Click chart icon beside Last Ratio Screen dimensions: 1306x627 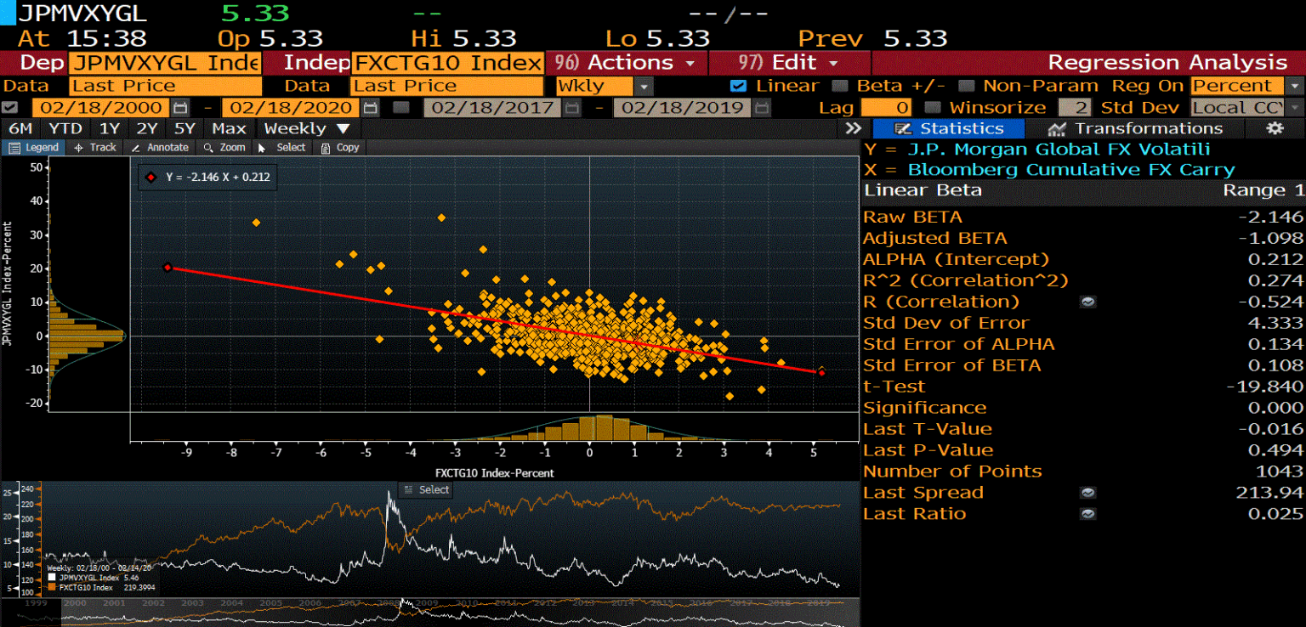[x=1087, y=514]
